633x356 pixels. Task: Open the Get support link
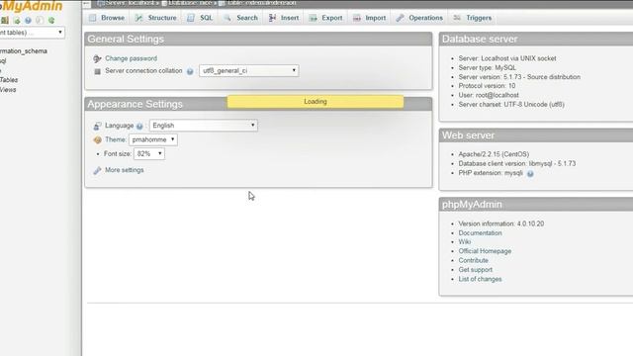(x=475, y=270)
